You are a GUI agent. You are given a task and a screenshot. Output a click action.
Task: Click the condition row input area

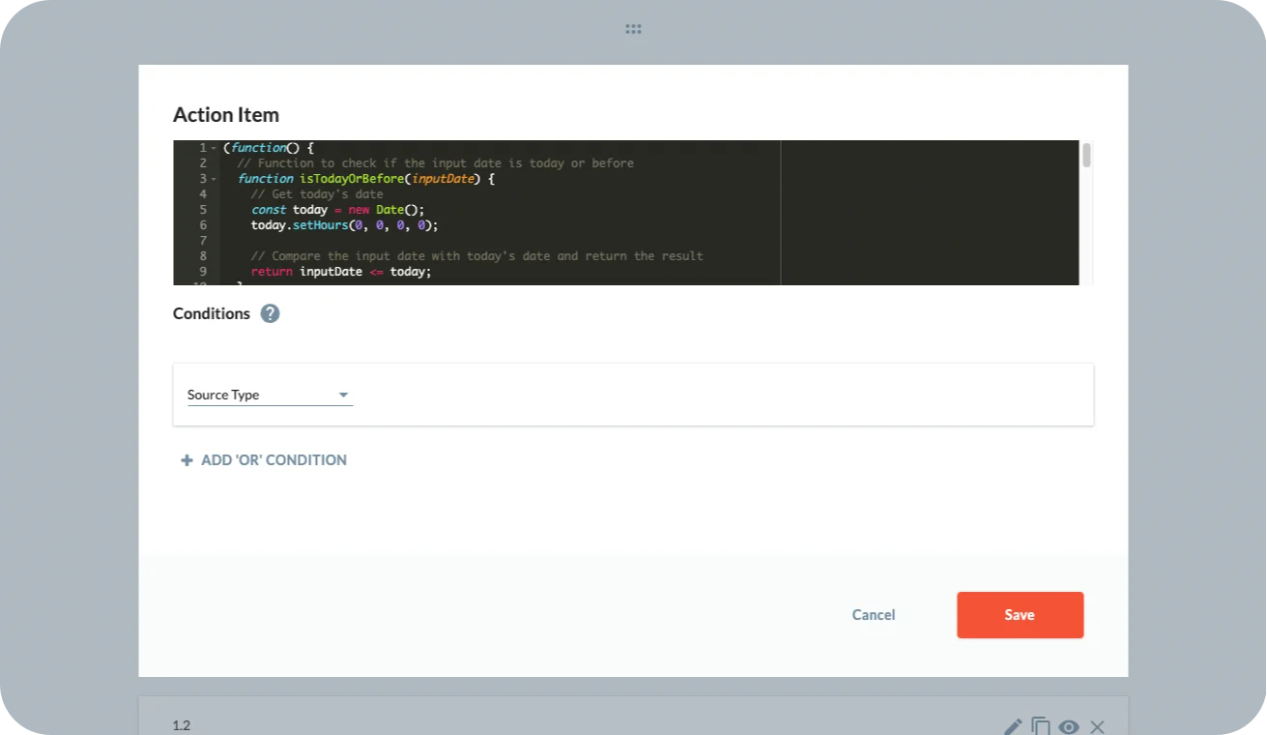[633, 395]
